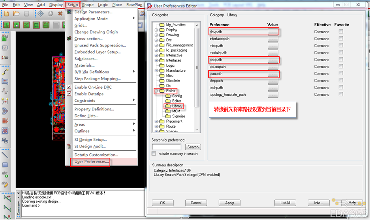Expand the Manufacture category node
Image resolution: width=370 pixels, height=220 pixels.
click(156, 71)
